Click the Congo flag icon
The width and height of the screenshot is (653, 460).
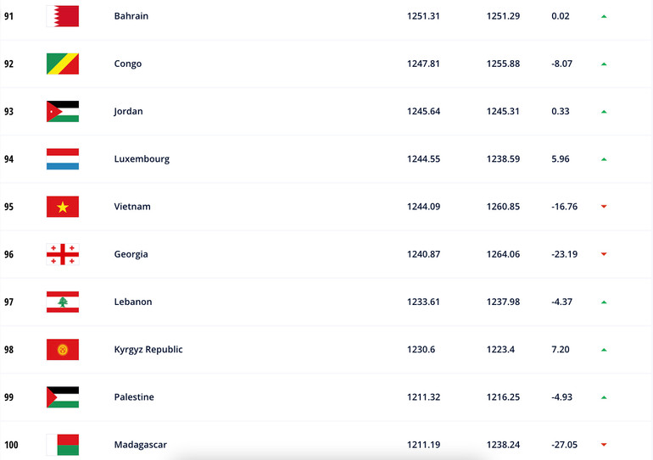(62, 64)
